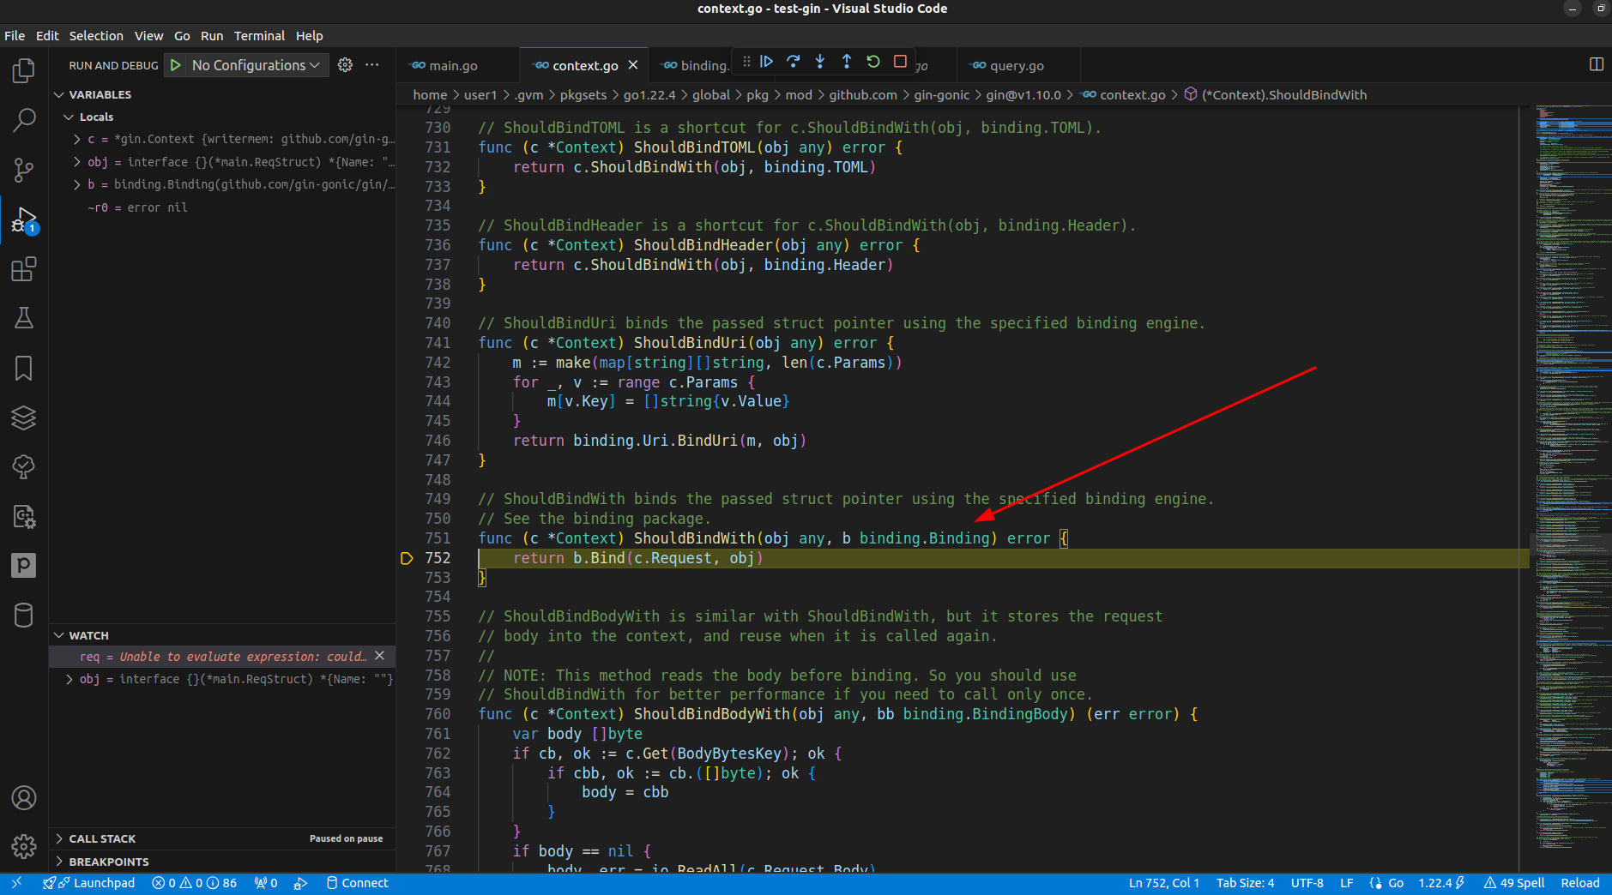Viewport: 1612px width, 895px height.
Task: Open the Source Control view
Action: tap(24, 170)
